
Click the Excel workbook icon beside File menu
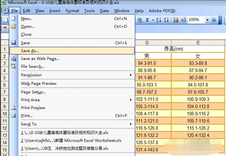[5, 11]
